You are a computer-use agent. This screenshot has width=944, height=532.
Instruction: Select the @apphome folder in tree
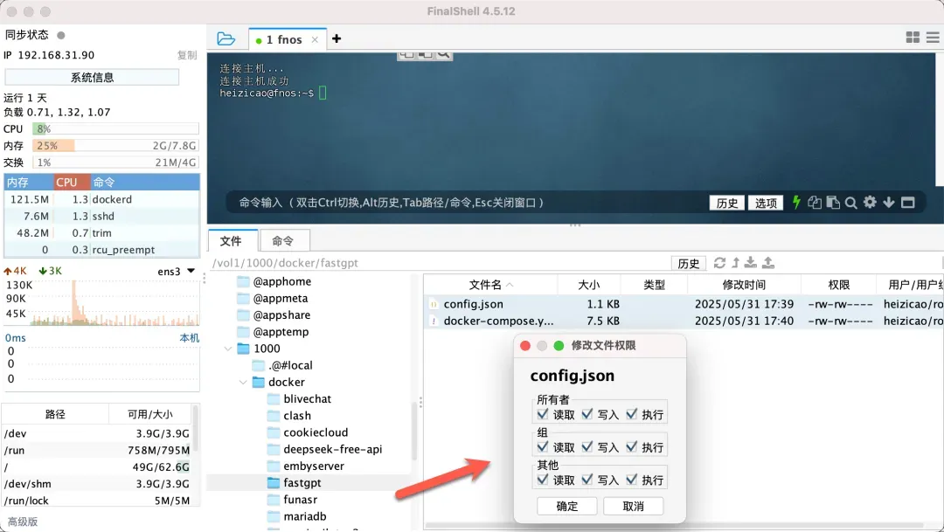click(x=282, y=281)
